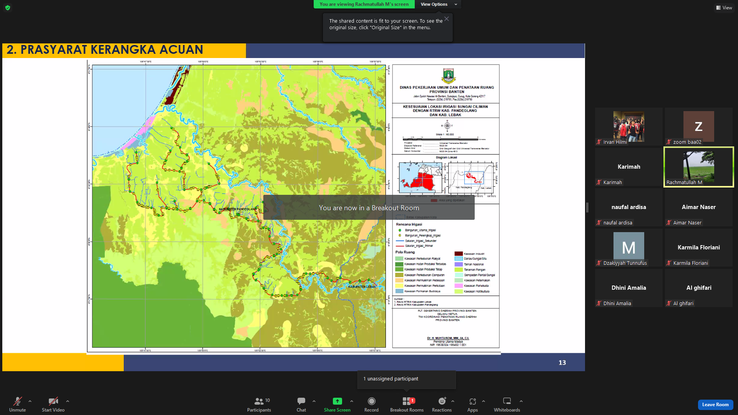Image resolution: width=738 pixels, height=415 pixels.
Task: Click Taman Nasional legend swatch
Action: point(459,264)
